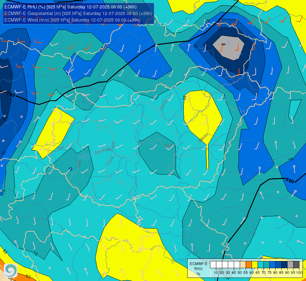Select the dark grey 95-100 legend swatch

coord(296,265)
